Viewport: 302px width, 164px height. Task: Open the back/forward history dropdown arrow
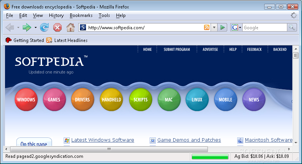click(35, 28)
